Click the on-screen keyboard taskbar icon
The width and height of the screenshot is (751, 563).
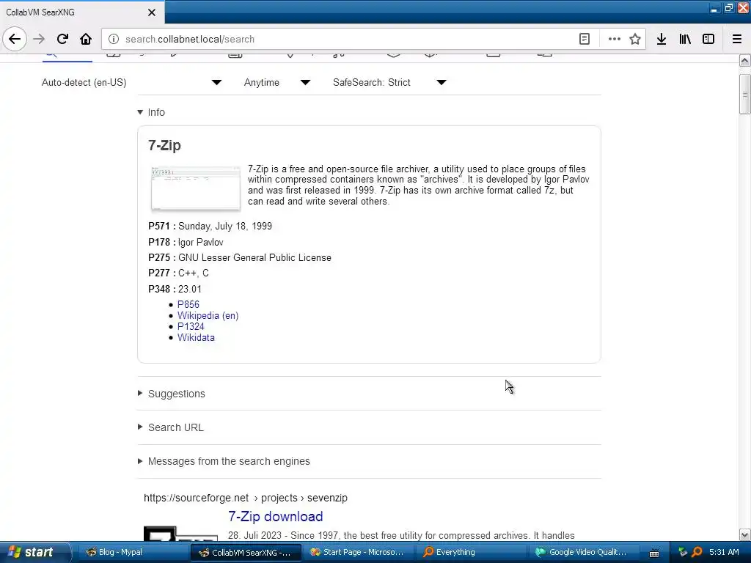[654, 553]
